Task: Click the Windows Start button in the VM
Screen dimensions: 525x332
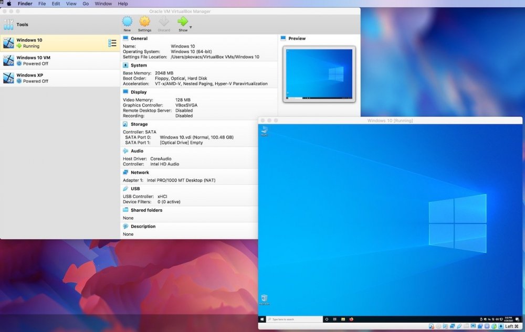Action: pyautogui.click(x=262, y=319)
